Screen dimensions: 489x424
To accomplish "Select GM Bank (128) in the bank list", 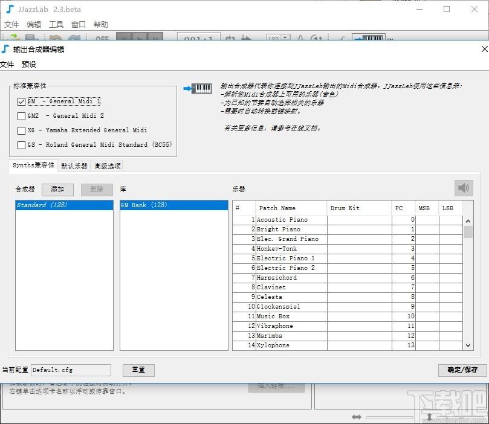I will pos(174,205).
